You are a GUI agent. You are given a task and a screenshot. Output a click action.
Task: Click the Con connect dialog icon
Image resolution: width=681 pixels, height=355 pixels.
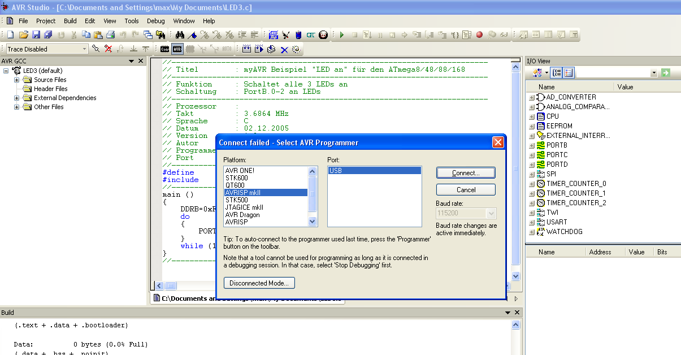165,49
